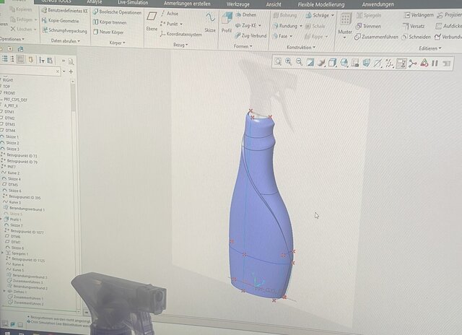Image resolution: width=462 pixels, height=335 pixels.
Task: Click the Zoom In magnifier icon
Action: pos(289,61)
